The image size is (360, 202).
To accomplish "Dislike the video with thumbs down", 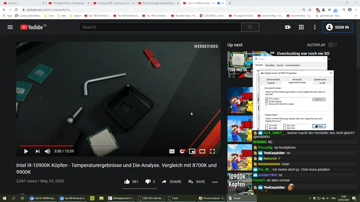I will pos(148,181).
